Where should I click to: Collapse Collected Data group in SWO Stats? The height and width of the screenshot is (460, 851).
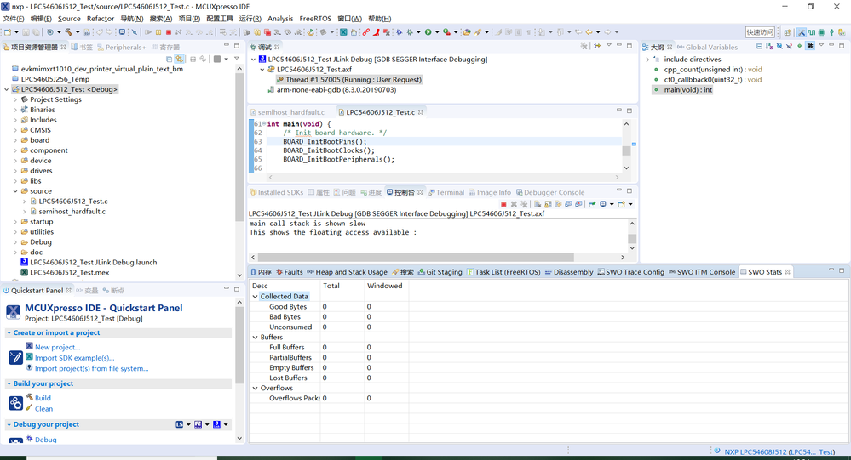255,297
